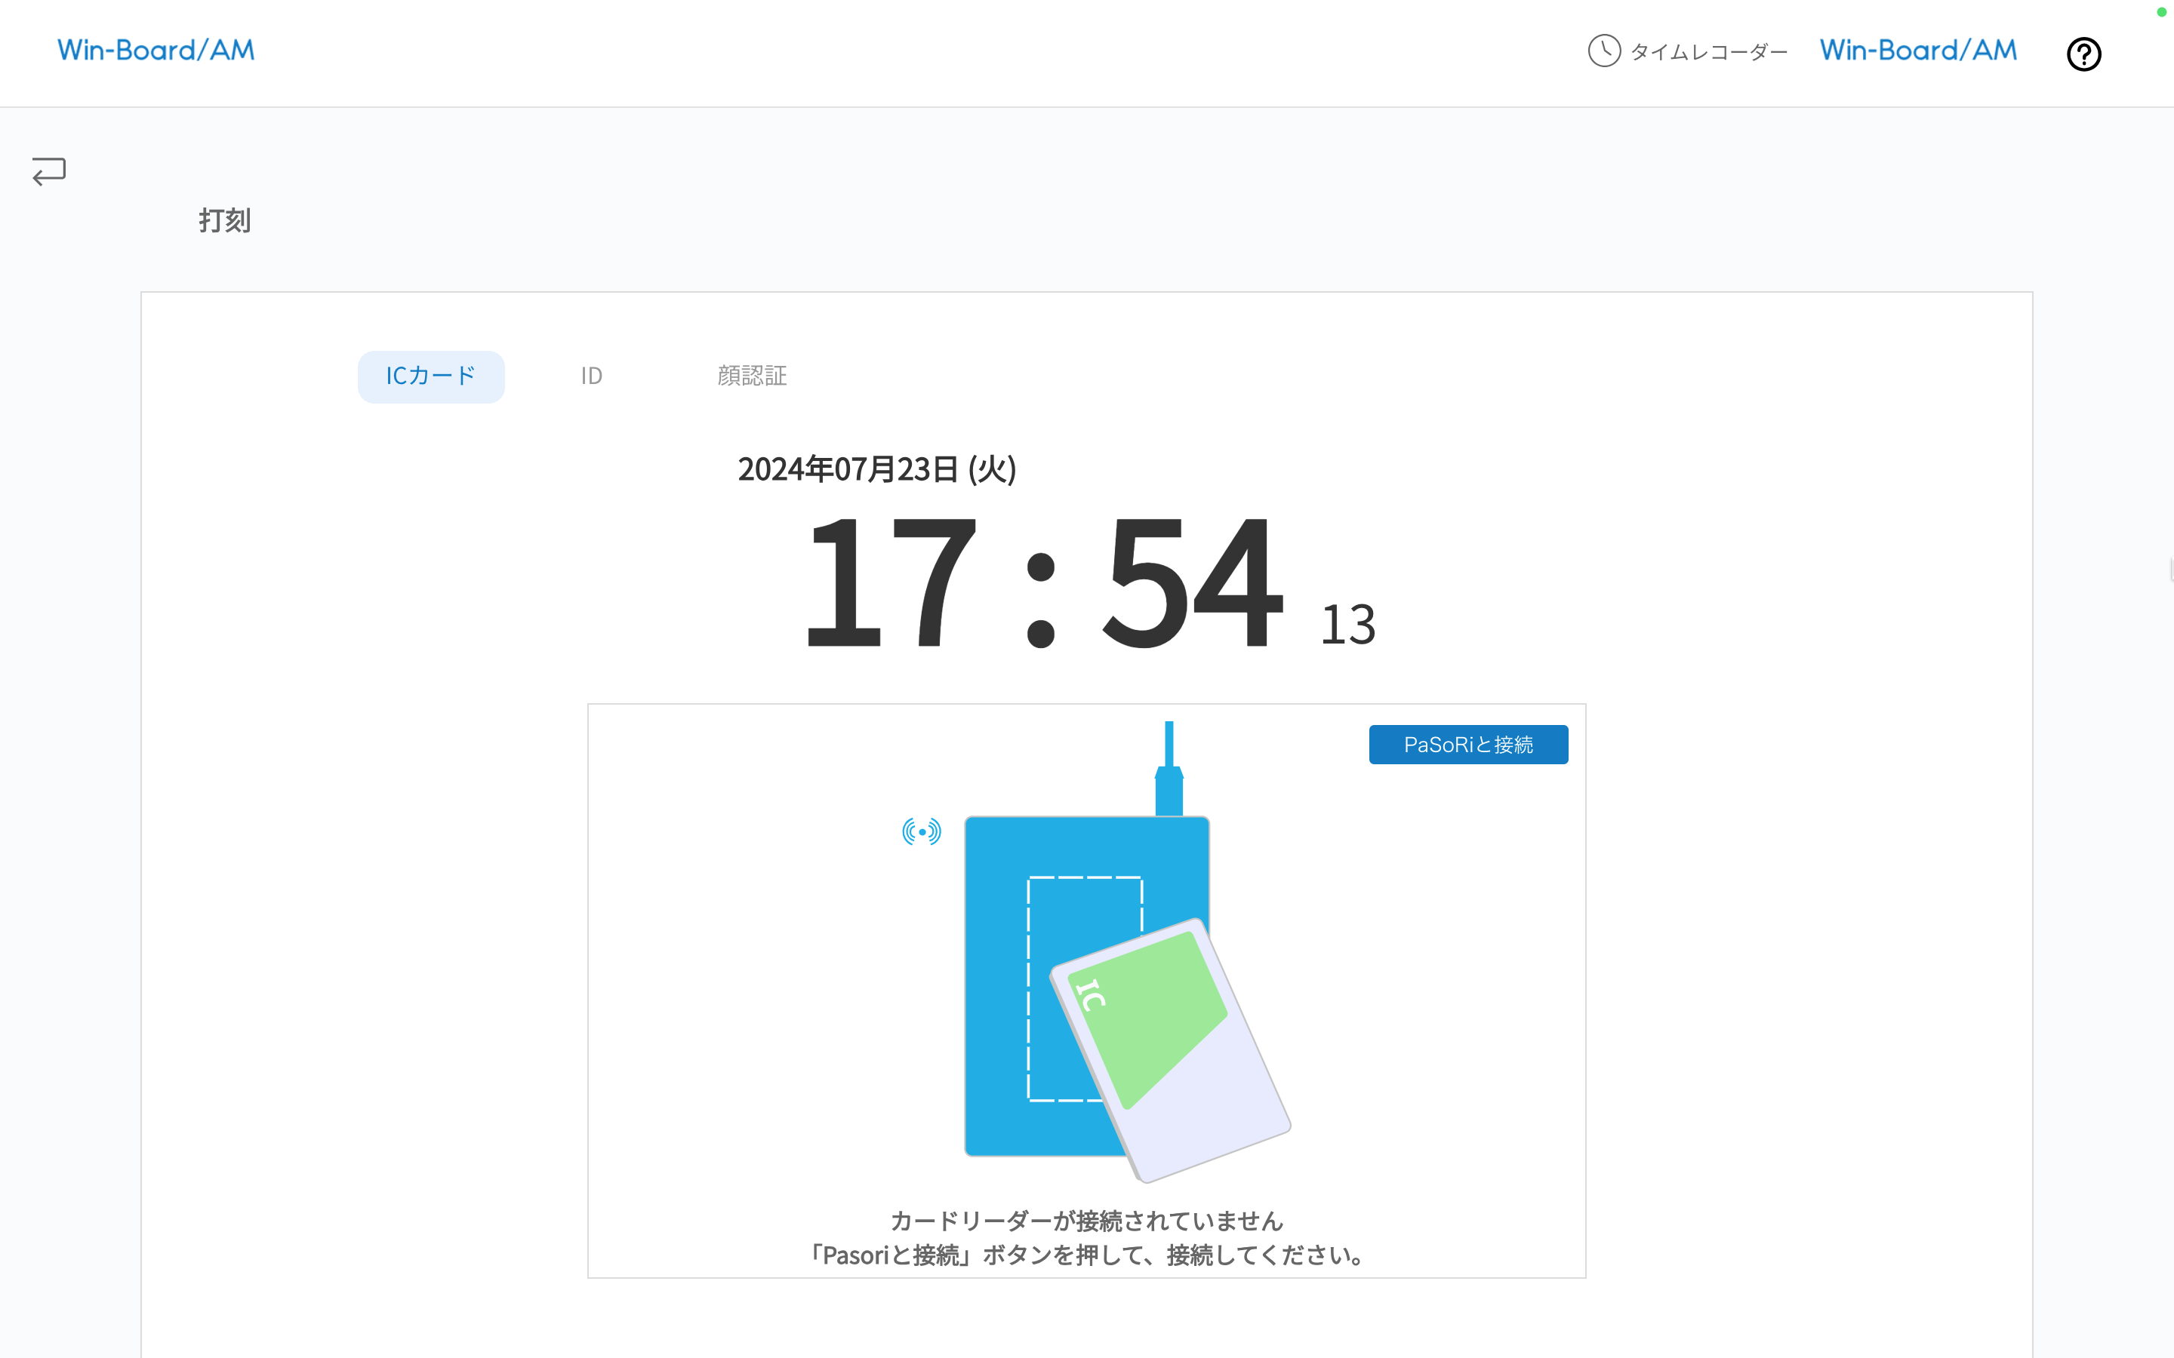Click the card reader connection message text
Image resolution: width=2174 pixels, height=1358 pixels.
pyautogui.click(x=1086, y=1240)
